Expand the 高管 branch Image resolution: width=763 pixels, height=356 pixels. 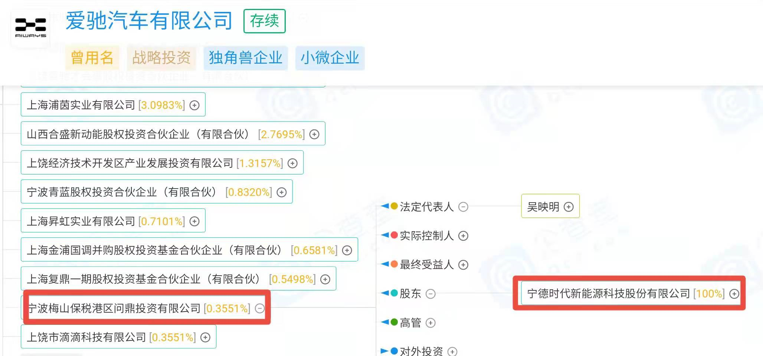click(x=430, y=323)
